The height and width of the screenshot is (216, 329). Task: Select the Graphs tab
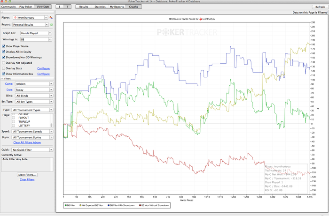tap(133, 7)
